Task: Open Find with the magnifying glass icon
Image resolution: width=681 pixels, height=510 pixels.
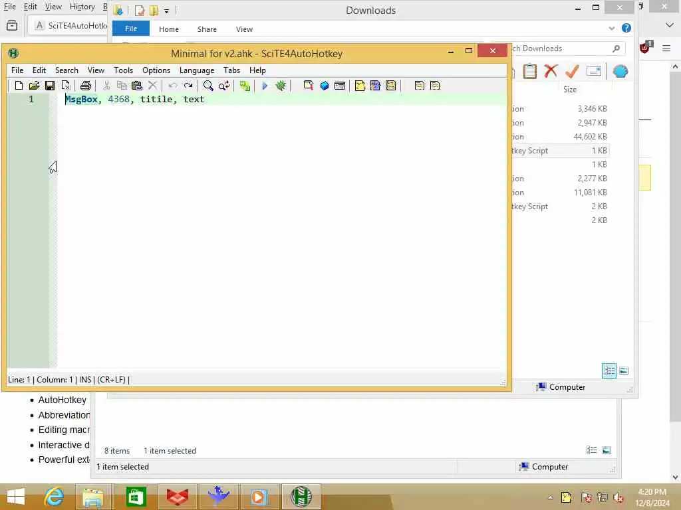Action: pos(208,86)
